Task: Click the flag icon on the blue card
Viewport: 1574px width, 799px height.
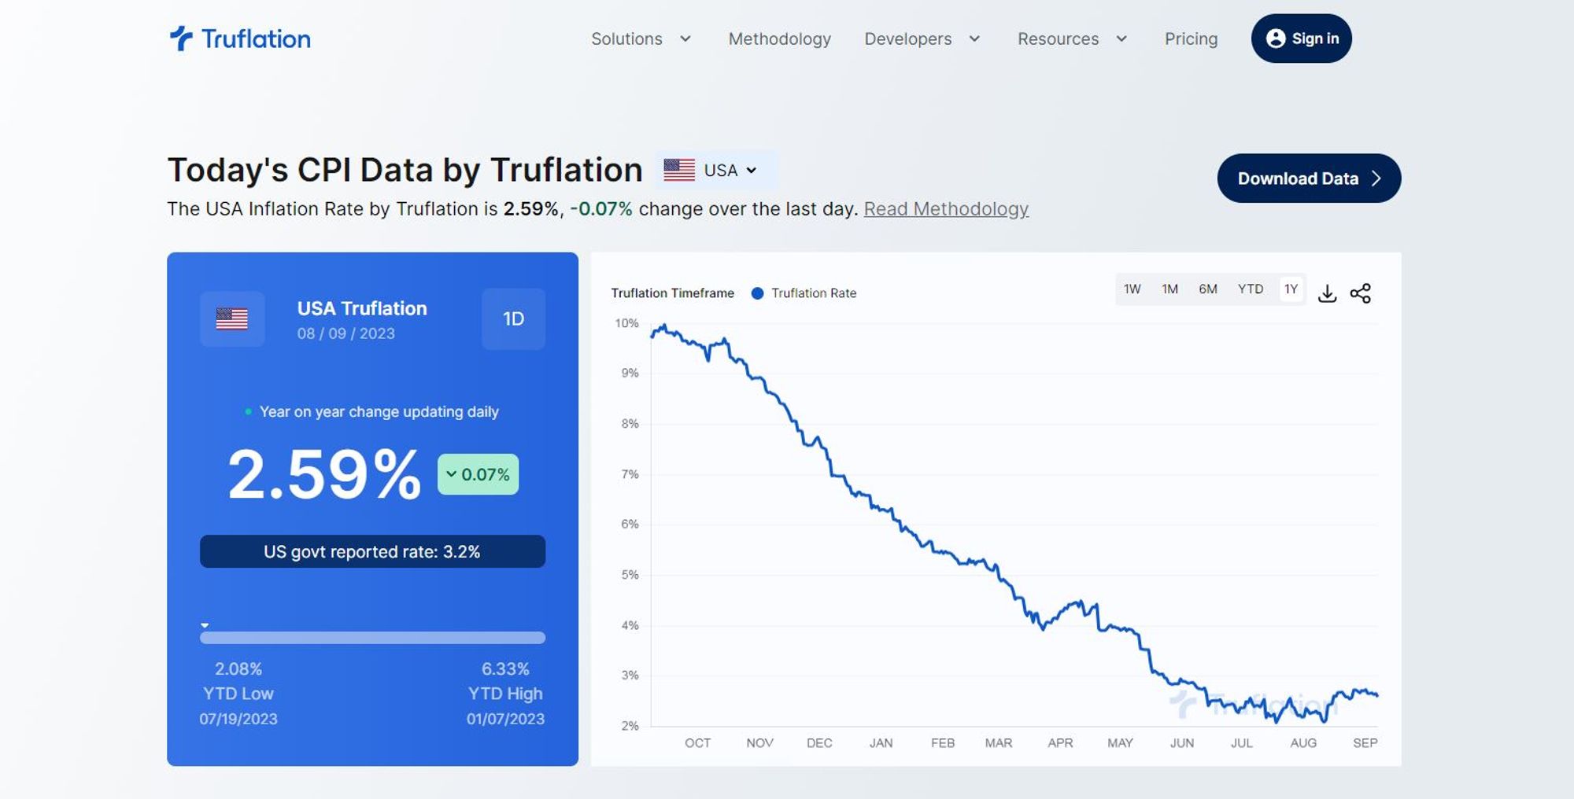Action: [231, 318]
